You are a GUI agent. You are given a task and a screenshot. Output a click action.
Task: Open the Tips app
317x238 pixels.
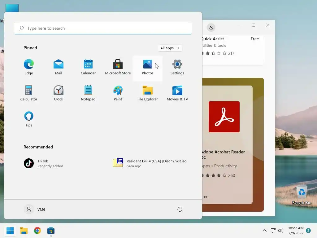[x=29, y=119]
